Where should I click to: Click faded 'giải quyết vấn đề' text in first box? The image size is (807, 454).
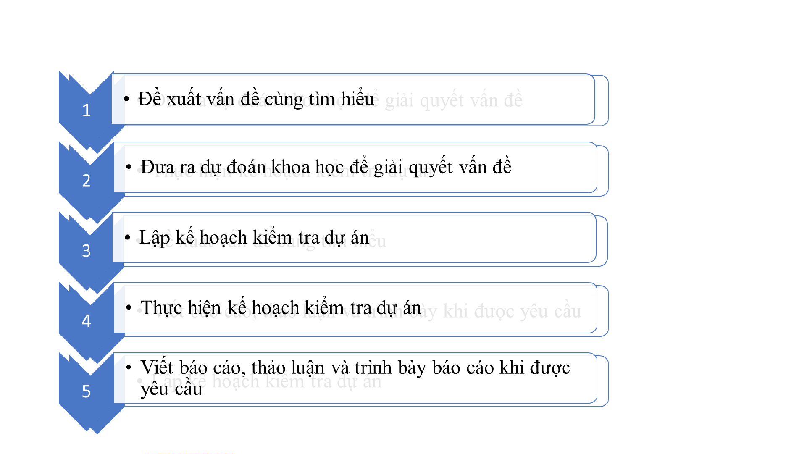pyautogui.click(x=454, y=100)
